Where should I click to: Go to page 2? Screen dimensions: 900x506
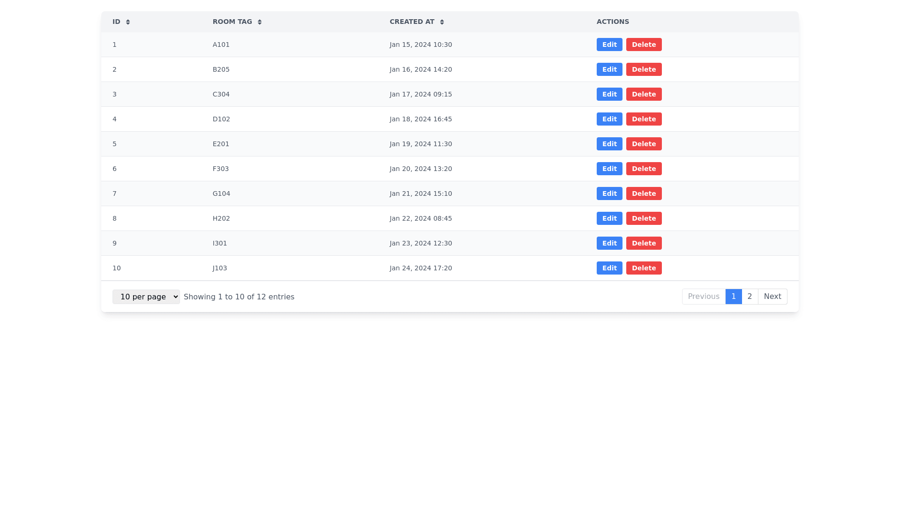(x=750, y=297)
